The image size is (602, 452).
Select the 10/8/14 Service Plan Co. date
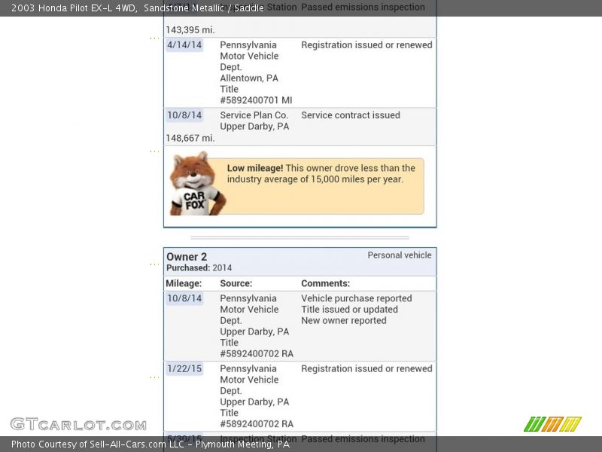coord(184,115)
